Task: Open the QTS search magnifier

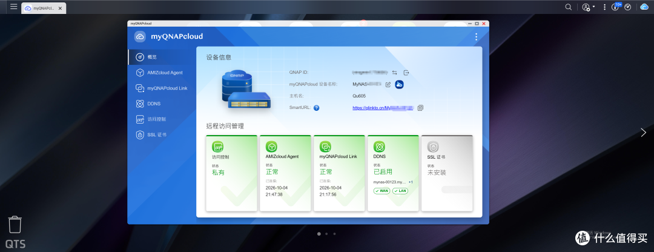Action: click(x=568, y=7)
